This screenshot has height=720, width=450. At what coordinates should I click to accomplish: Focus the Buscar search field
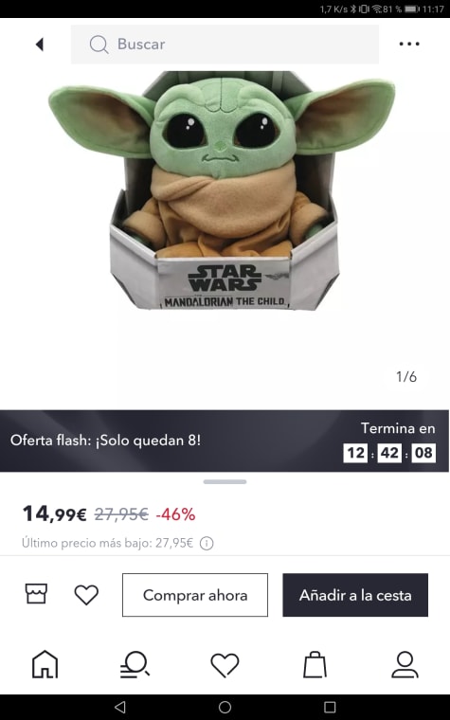pos(225,45)
